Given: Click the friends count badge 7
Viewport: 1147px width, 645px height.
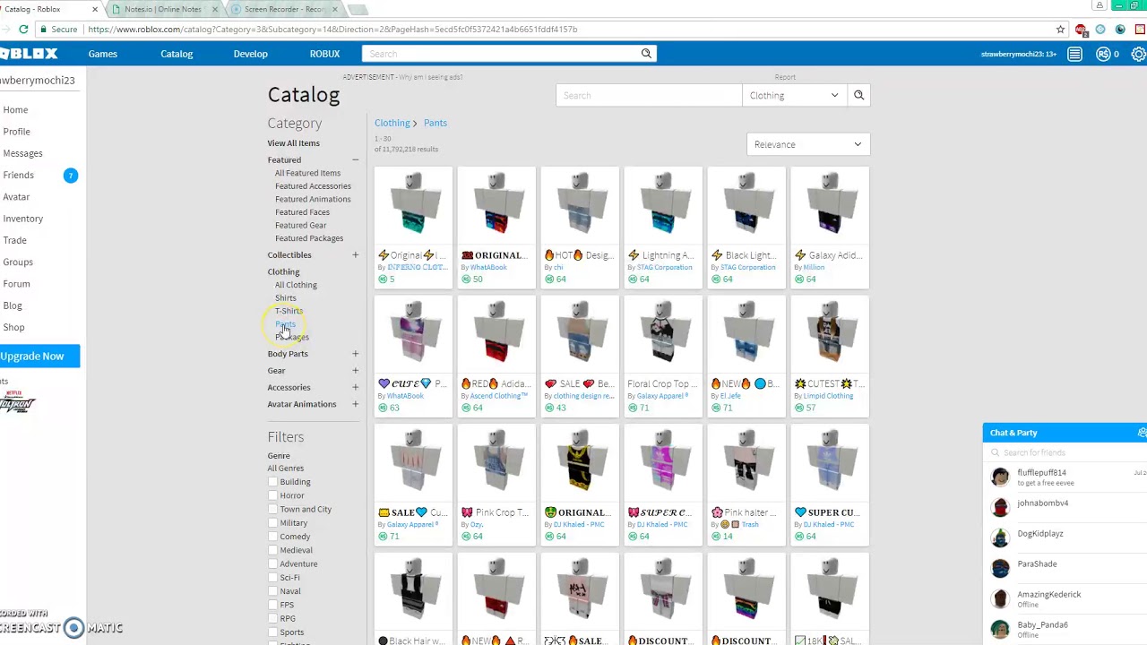Looking at the screenshot, I should [70, 176].
